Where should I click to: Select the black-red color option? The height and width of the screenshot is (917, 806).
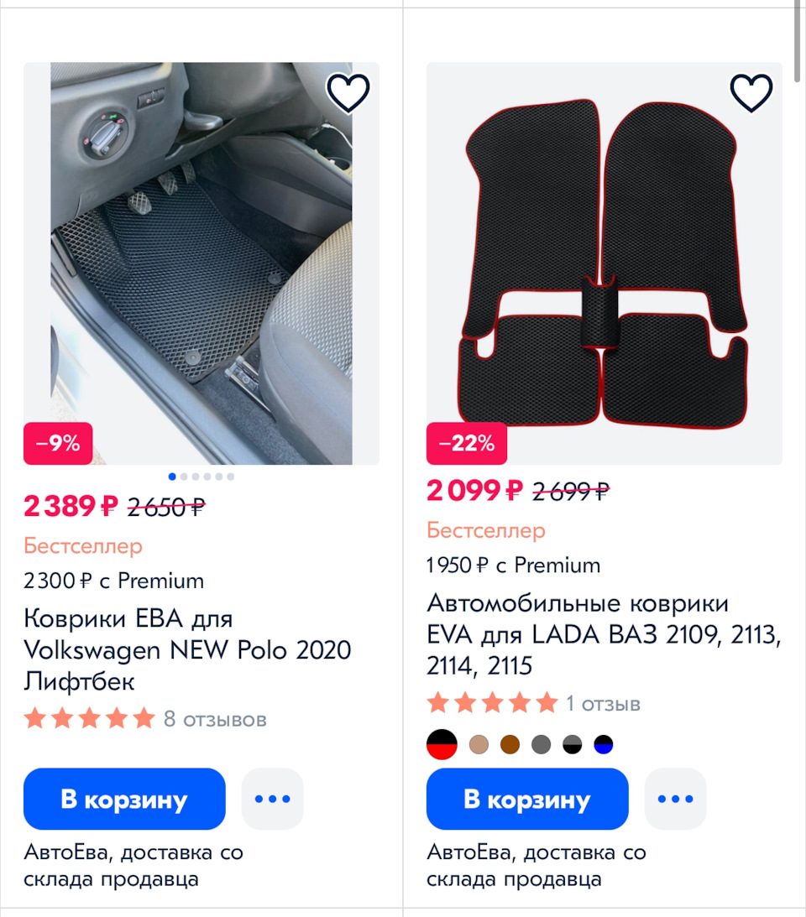[442, 744]
